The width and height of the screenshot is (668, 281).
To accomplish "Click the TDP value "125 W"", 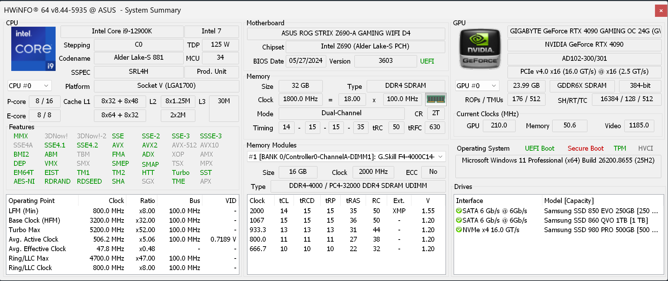I will [220, 45].
